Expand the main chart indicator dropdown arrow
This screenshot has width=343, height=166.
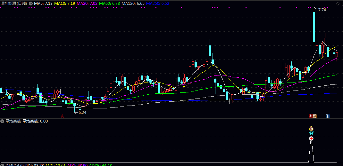tap(30, 3)
